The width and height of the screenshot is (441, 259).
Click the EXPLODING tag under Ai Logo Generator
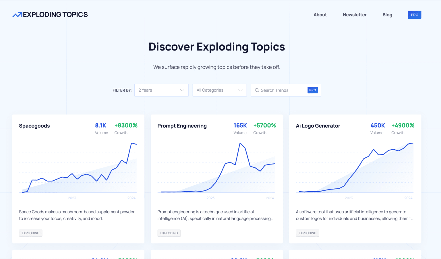307,233
